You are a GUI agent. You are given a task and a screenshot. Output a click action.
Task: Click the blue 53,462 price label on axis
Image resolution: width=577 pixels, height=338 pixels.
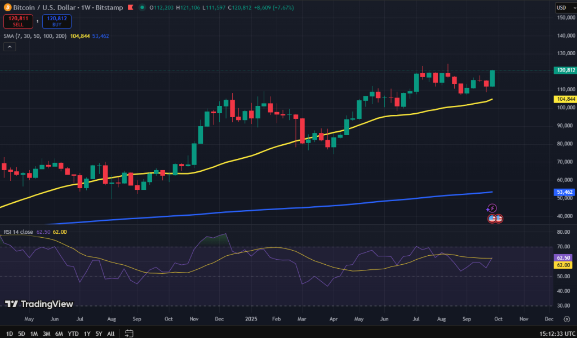pos(564,192)
